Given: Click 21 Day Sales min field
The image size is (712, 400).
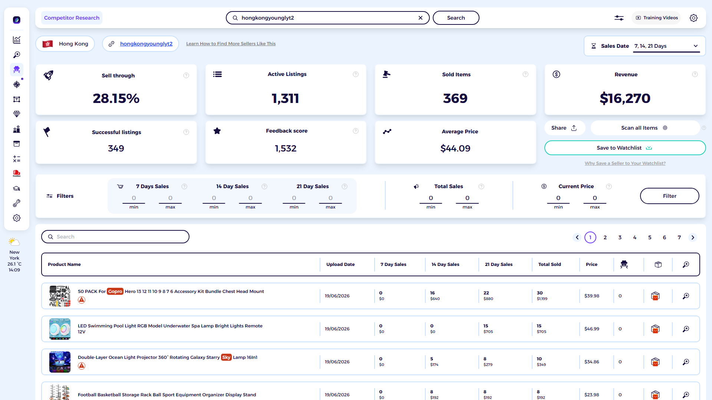Looking at the screenshot, I should tap(294, 199).
